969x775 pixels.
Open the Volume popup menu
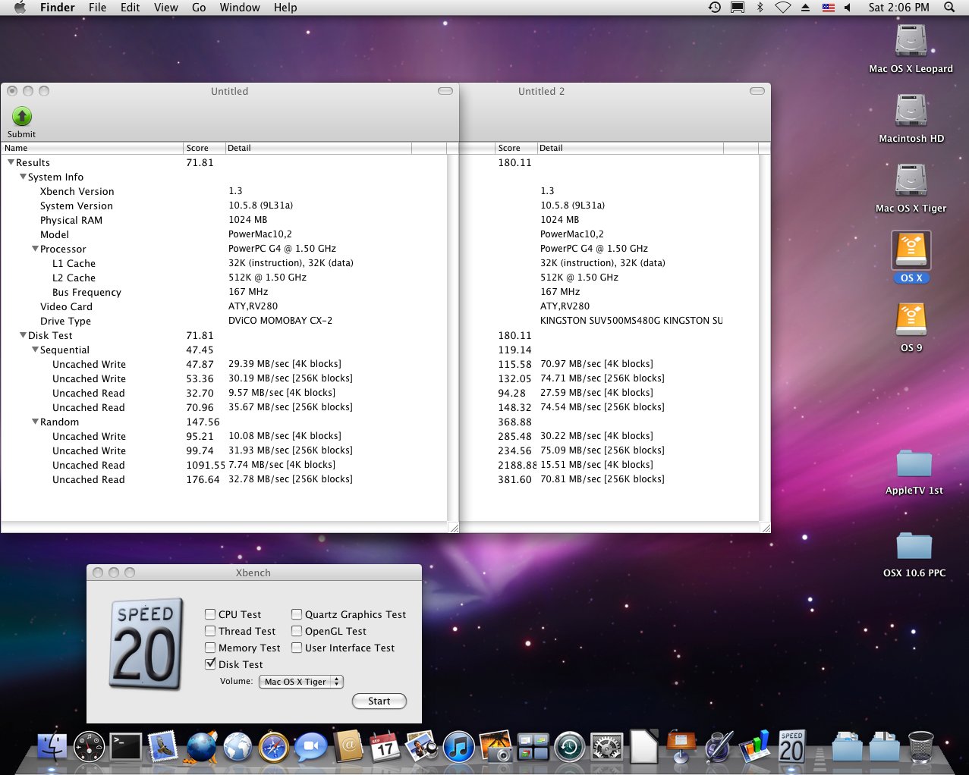tap(301, 682)
